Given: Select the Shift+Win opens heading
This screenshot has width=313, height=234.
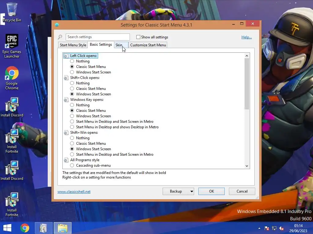Looking at the screenshot, I should 84,133.
